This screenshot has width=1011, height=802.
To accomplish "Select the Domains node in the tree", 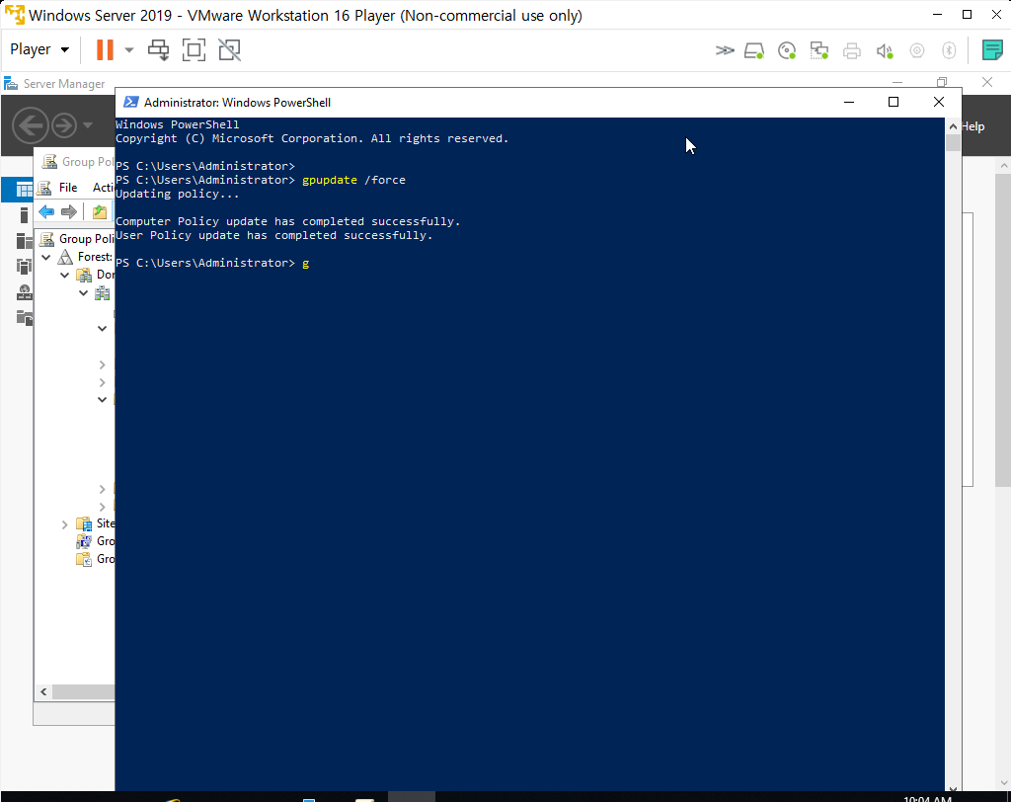I will click(x=96, y=275).
